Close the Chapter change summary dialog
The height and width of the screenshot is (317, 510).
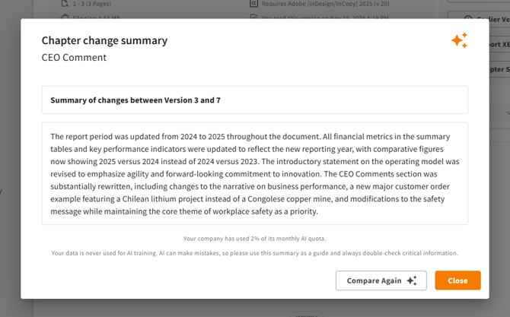[x=457, y=281]
